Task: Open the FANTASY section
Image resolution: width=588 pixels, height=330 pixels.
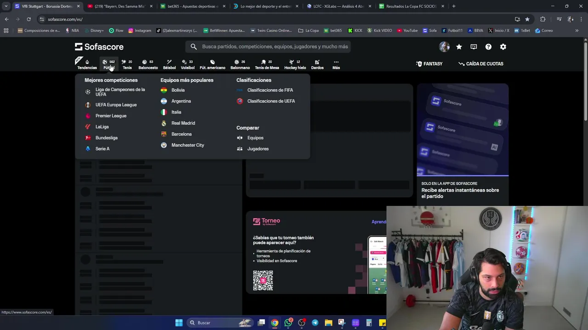Action: pyautogui.click(x=429, y=64)
